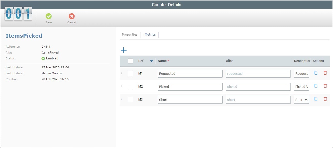
Task: Click the green Save icon
Action: coord(49,16)
